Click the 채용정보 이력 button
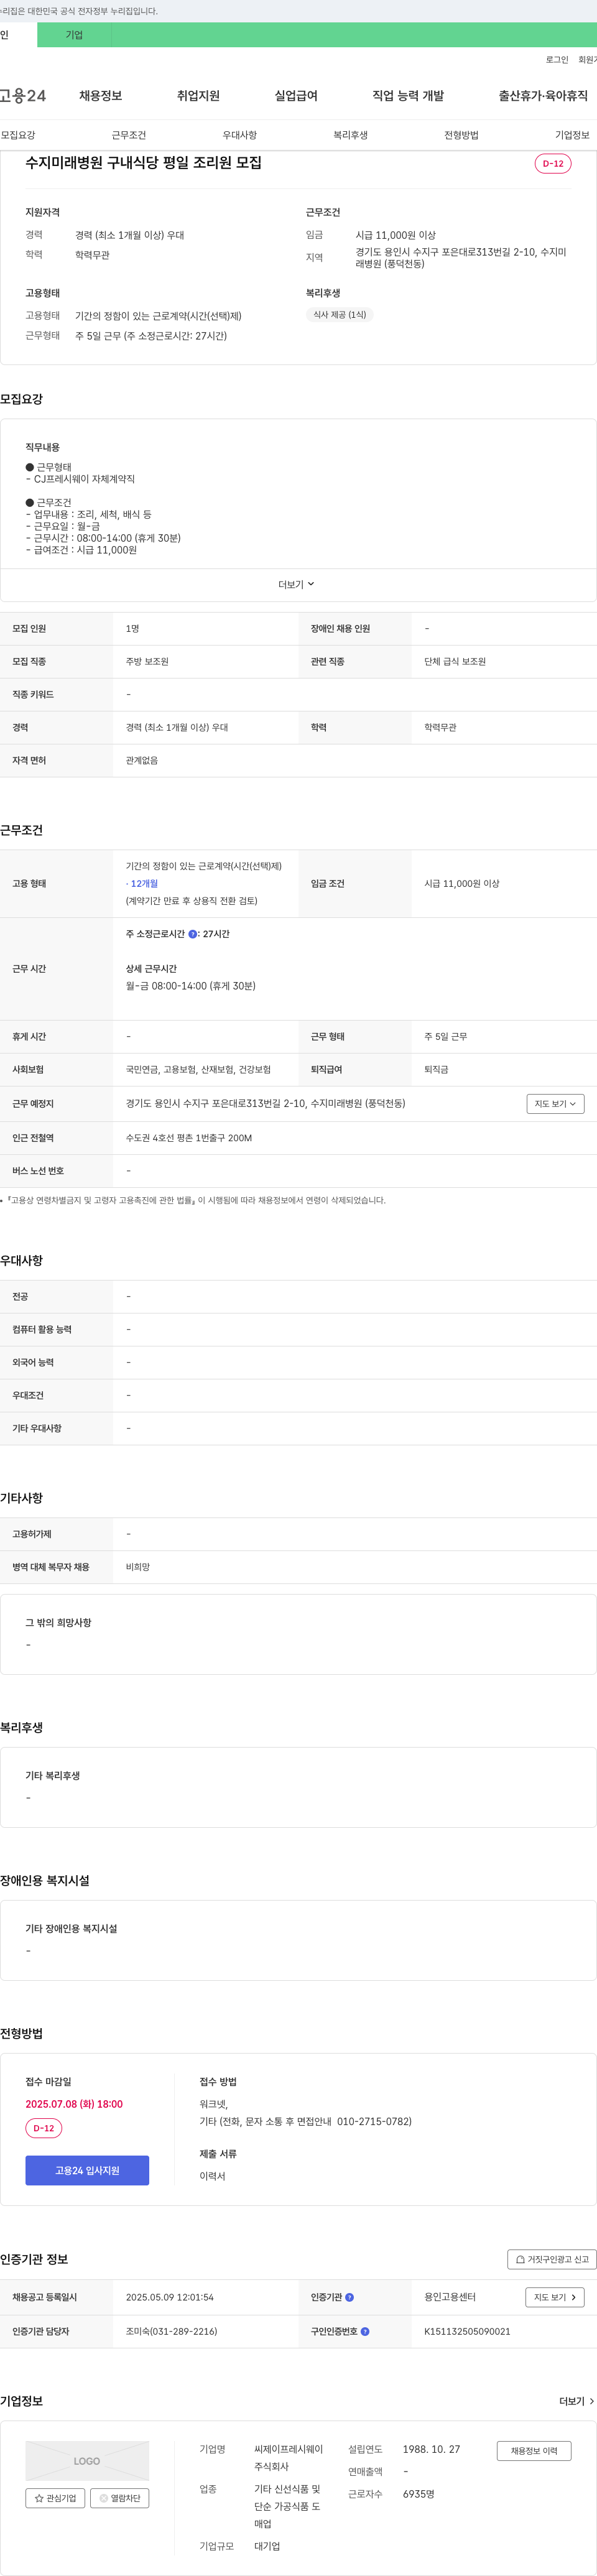The width and height of the screenshot is (597, 2576). (534, 2450)
